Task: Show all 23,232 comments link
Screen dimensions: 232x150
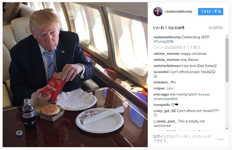Action: 177,48
